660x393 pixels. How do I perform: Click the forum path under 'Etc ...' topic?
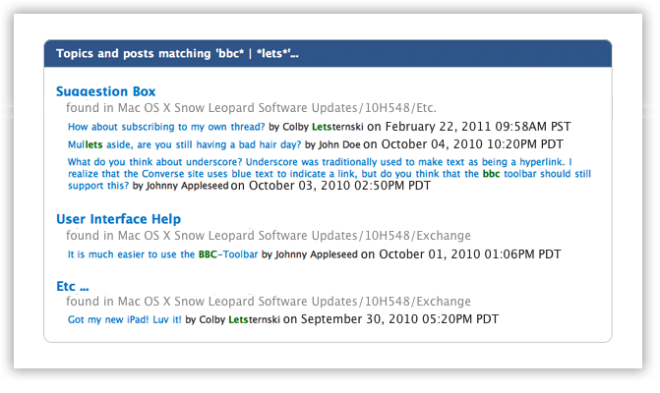tap(269, 302)
